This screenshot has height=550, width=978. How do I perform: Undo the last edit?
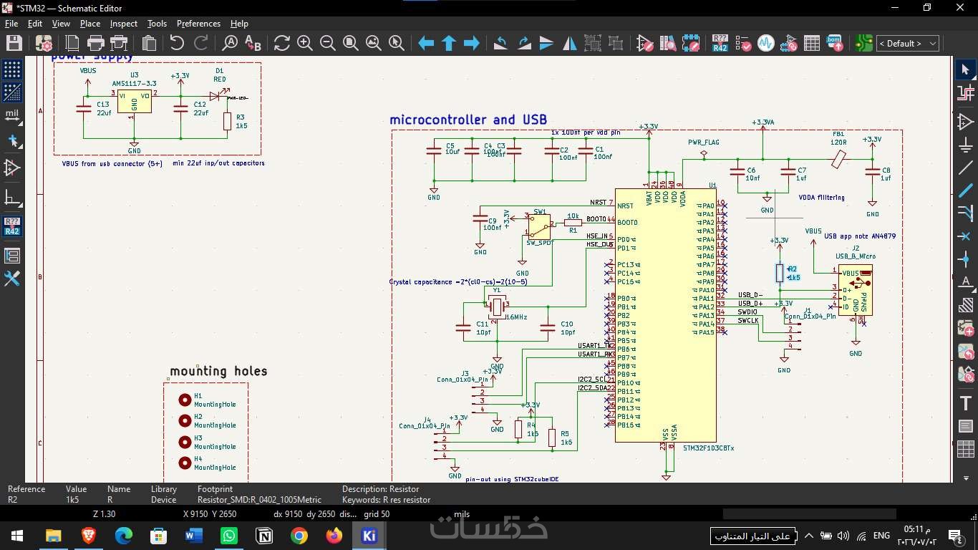click(x=177, y=43)
